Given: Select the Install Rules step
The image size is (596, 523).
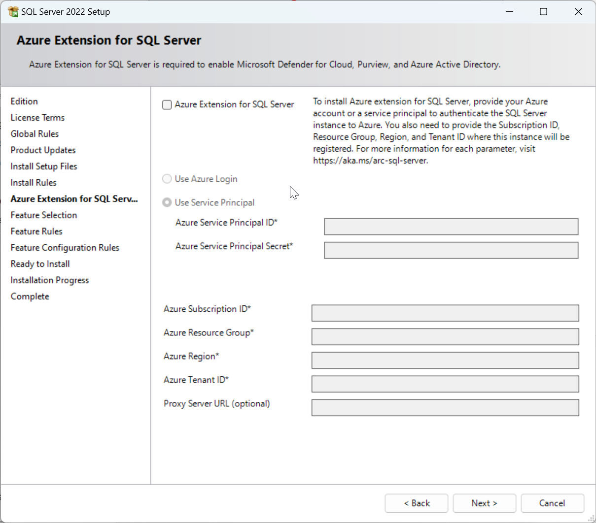Looking at the screenshot, I should click(34, 182).
